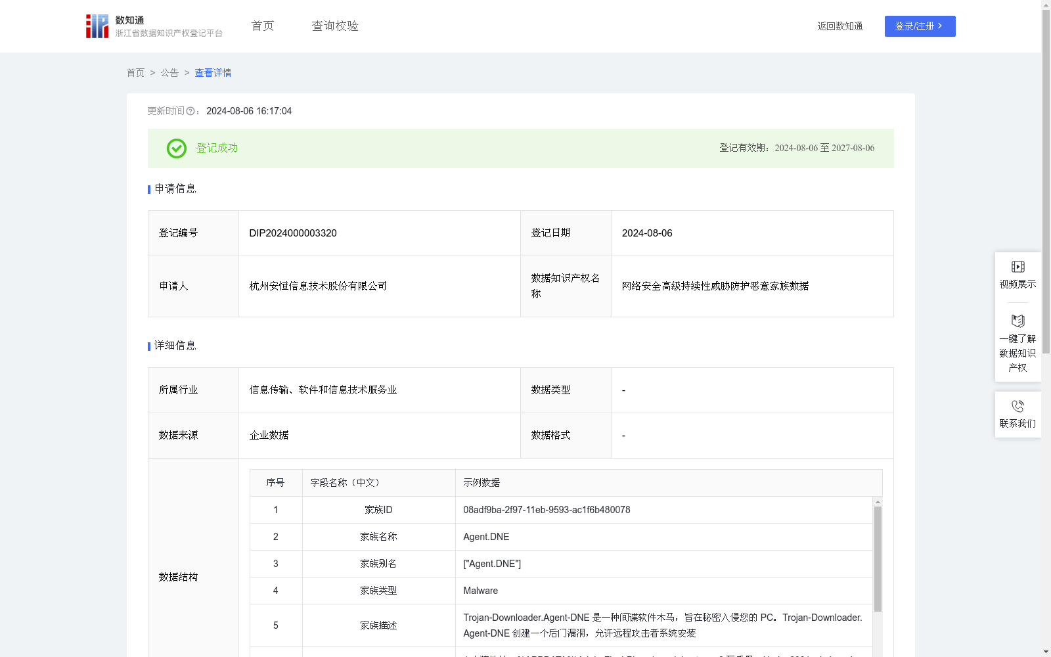Click the 示例数据 column header
This screenshot has width=1051, height=657.
[669, 483]
